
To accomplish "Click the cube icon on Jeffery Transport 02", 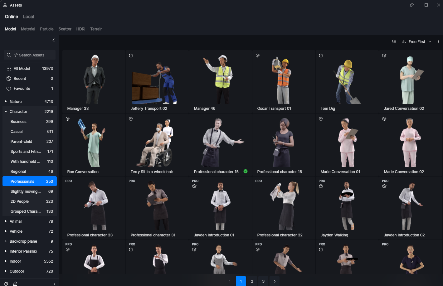I will click(x=131, y=56).
